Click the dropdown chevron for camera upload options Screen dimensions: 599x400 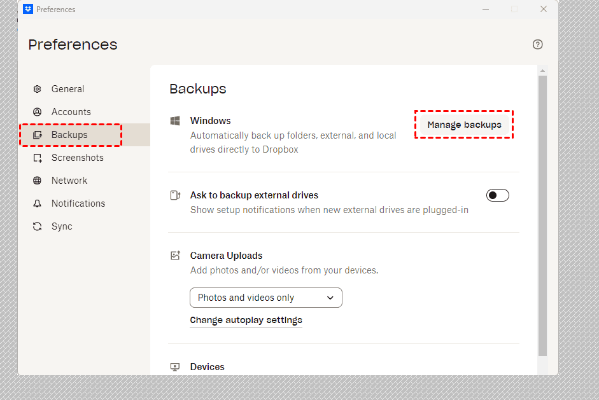(330, 297)
